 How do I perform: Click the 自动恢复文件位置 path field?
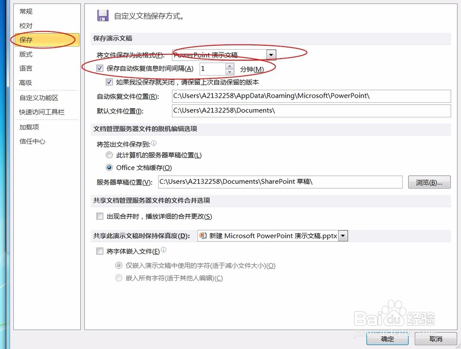click(x=311, y=96)
